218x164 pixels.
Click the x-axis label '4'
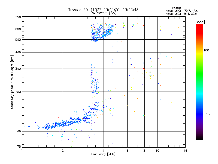coord(104,151)
